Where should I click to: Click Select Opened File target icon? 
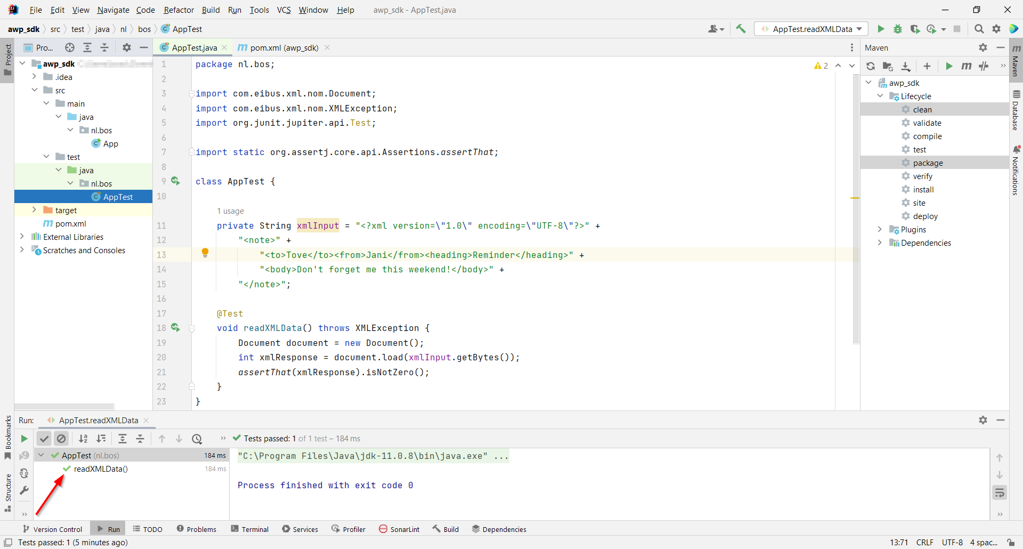pos(70,47)
